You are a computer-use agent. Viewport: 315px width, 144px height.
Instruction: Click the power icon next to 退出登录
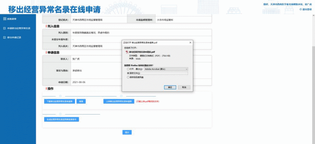pos(301,9)
